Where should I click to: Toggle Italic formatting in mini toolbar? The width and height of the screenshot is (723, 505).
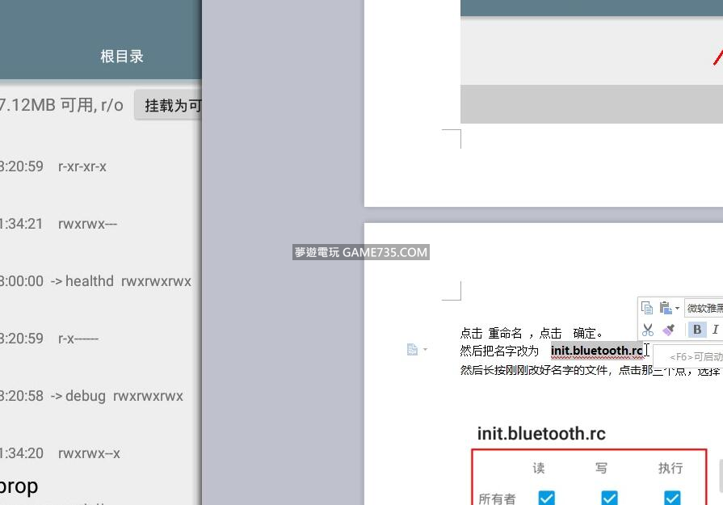(715, 330)
